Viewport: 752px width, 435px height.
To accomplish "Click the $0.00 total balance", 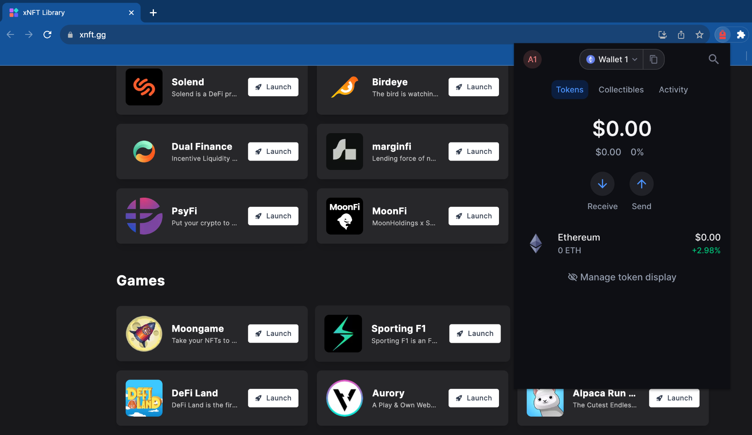I will (622, 128).
